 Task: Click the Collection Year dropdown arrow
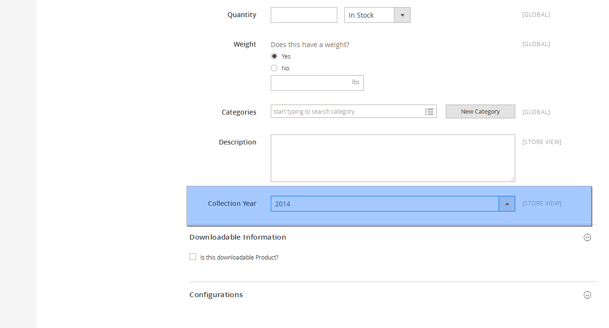tap(507, 203)
